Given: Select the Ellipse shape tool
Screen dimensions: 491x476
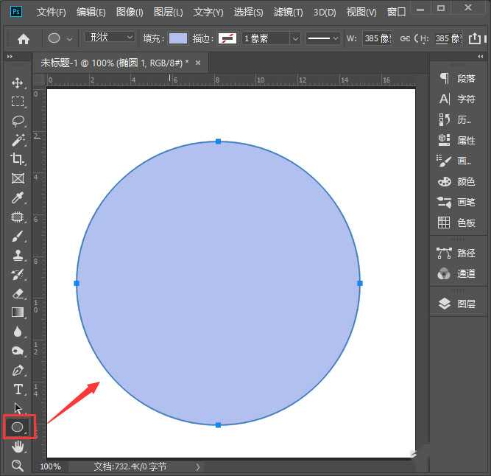Looking at the screenshot, I should (18, 427).
